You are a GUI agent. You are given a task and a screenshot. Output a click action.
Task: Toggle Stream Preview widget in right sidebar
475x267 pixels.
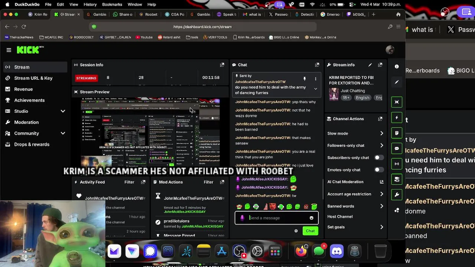[397, 102]
